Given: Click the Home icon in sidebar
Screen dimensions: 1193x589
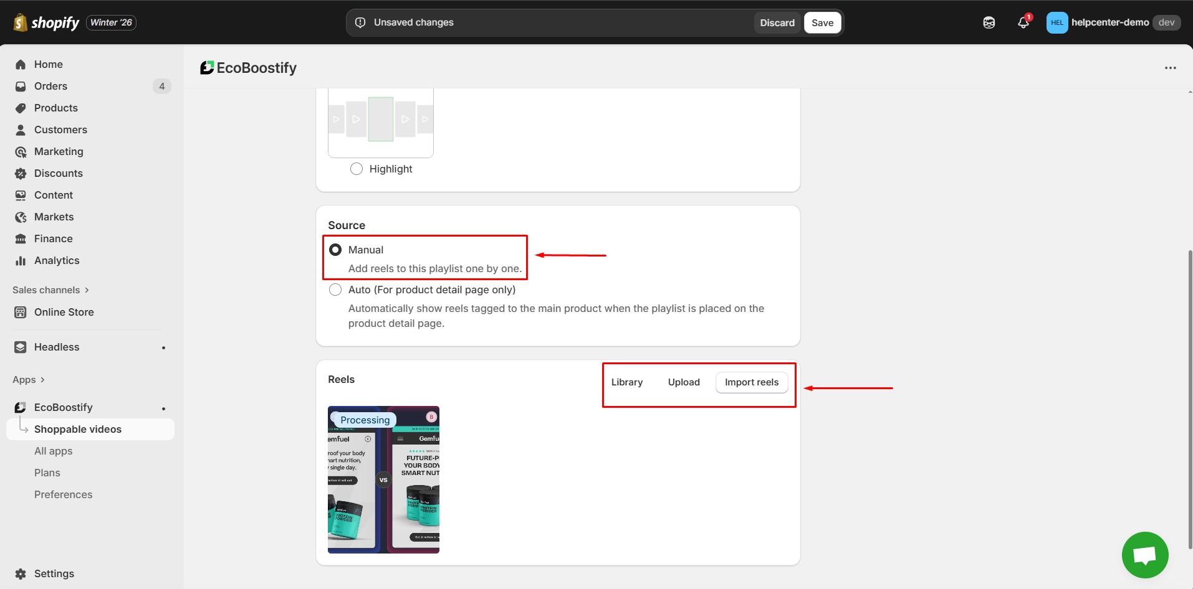Looking at the screenshot, I should coord(21,64).
